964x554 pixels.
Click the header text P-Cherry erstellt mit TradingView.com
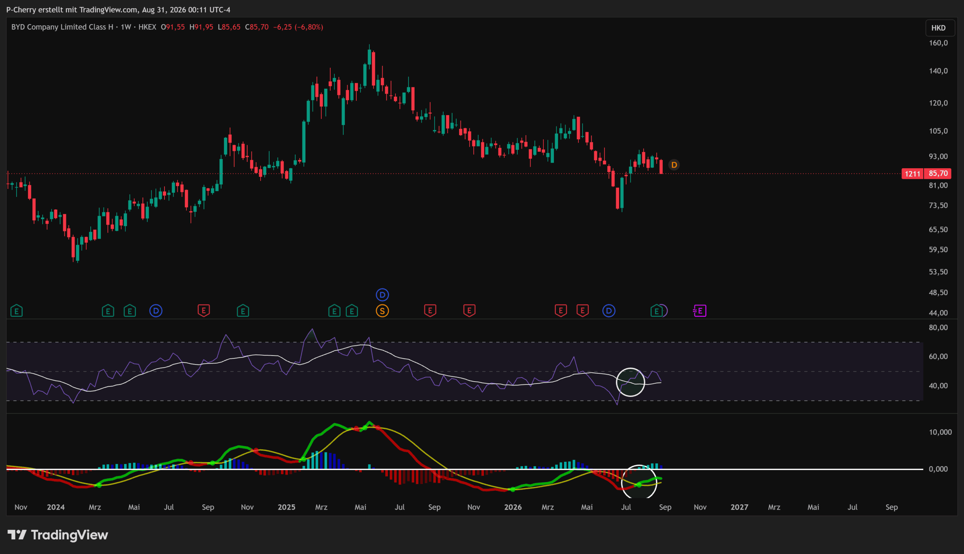point(72,9)
